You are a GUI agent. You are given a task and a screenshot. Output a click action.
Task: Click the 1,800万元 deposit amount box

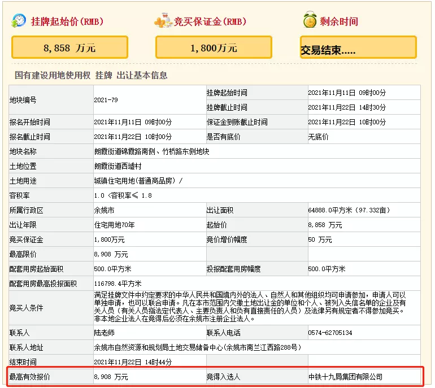(214, 47)
